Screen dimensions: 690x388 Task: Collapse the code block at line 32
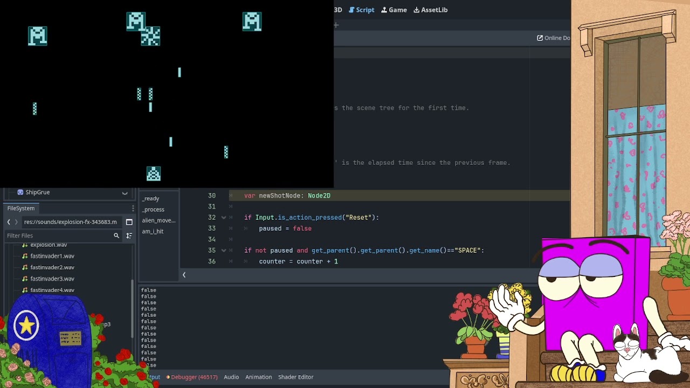[x=224, y=218]
